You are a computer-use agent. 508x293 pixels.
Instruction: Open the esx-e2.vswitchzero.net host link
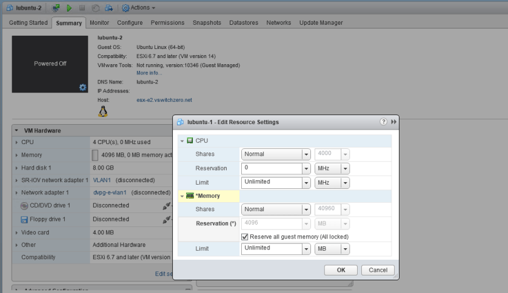pos(164,100)
